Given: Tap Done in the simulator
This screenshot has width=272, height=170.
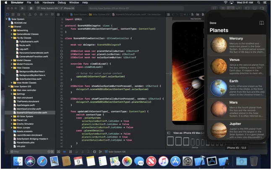Looking at the screenshot, I should pyautogui.click(x=213, y=23).
